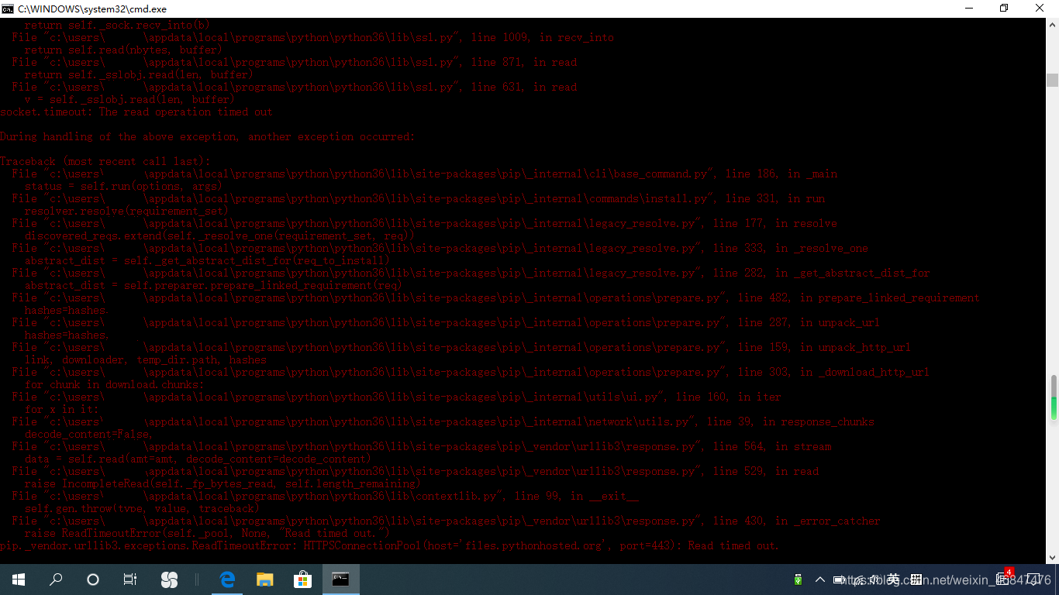Close the cmd.exe window

(x=1040, y=8)
